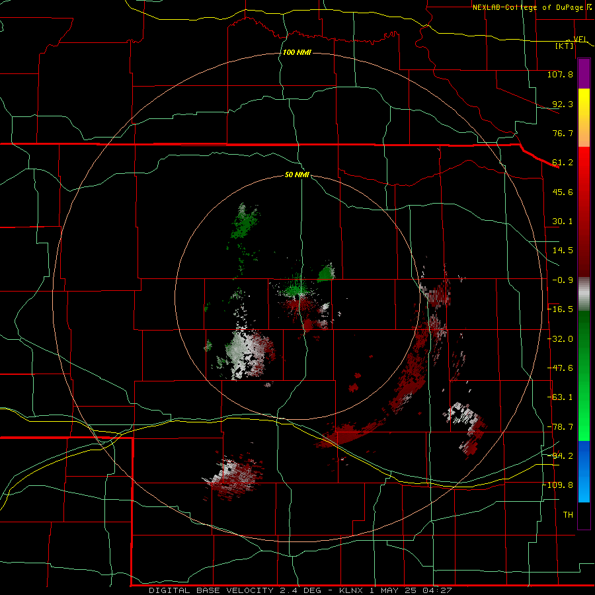Viewport: 595px width, 595px height.
Task: Click the 100 NMI range ring label
Action: coord(297,52)
